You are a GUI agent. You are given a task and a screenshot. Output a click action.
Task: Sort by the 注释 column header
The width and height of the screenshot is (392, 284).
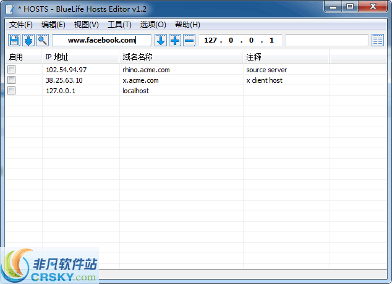tap(286, 57)
